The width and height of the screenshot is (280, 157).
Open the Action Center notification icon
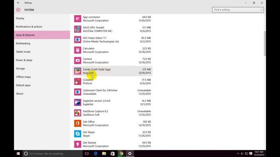click(x=251, y=154)
